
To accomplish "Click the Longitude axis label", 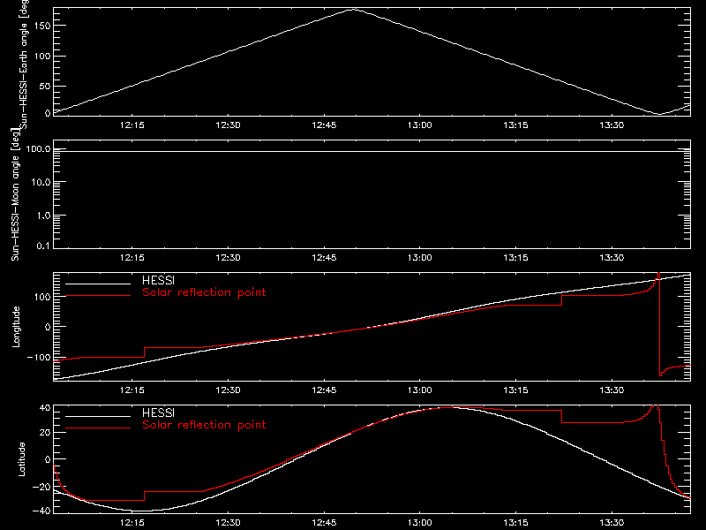I will (16, 327).
